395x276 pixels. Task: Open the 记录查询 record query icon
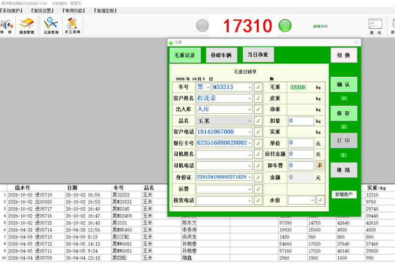[x=51, y=26]
